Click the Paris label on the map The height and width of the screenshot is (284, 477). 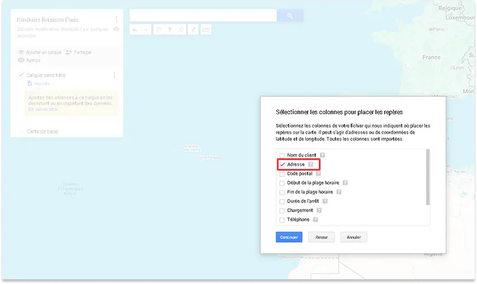[x=438, y=30]
